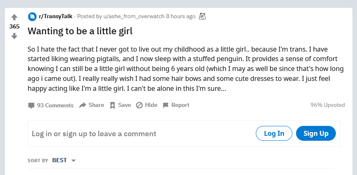Image resolution: width=357 pixels, height=175 pixels.
Task: Click the Report flag icon
Action: pyautogui.click(x=166, y=105)
